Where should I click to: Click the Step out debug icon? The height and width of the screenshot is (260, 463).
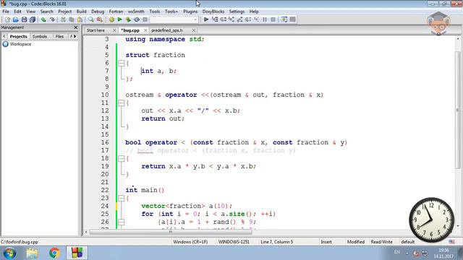coord(239,19)
